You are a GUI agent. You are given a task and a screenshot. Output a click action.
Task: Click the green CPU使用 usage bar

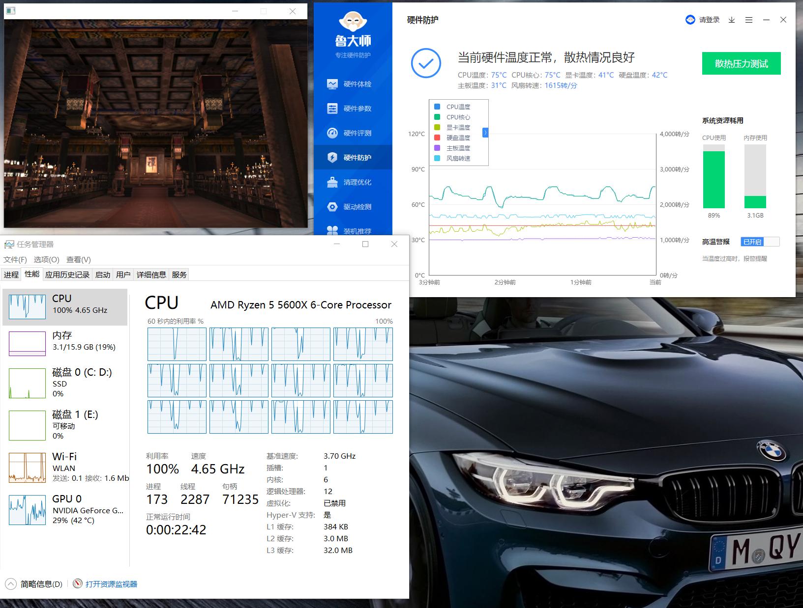(714, 179)
